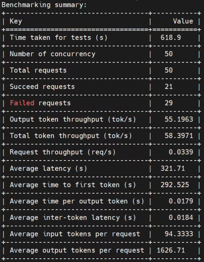Click the "Number of concurrency" row label
204x262 pixels.
click(52, 54)
